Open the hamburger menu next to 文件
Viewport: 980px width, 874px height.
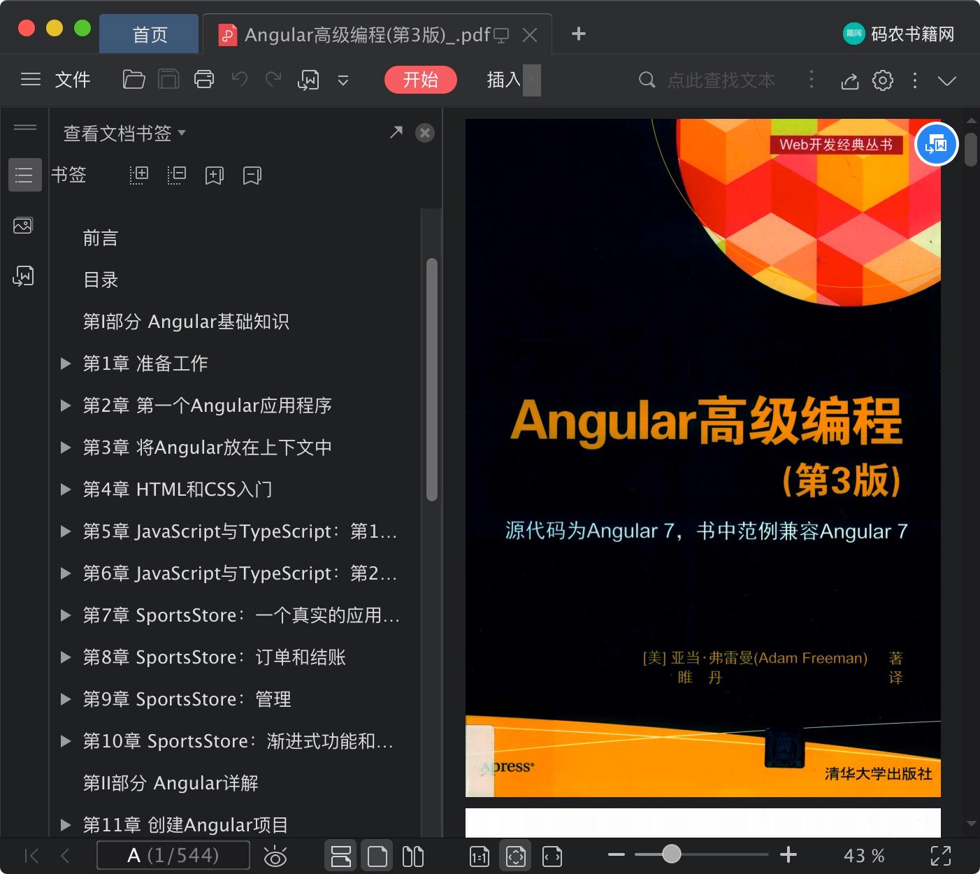[x=31, y=80]
